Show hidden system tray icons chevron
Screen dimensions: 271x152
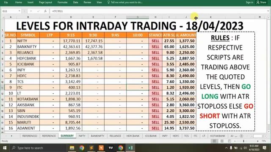coord(226,148)
